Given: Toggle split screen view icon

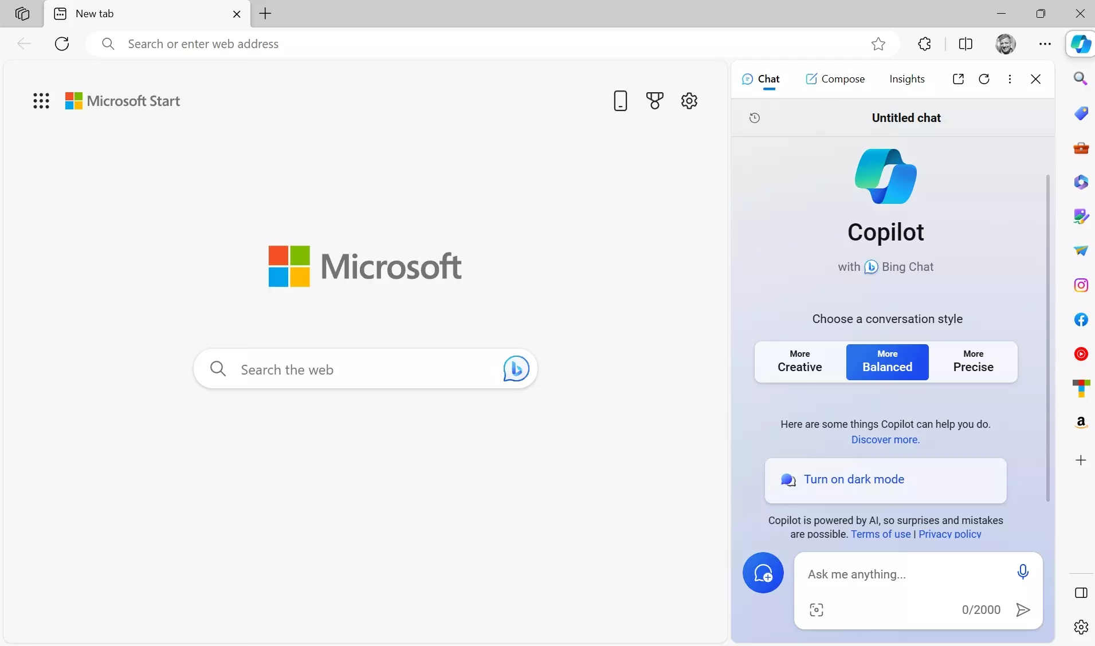Looking at the screenshot, I should click(x=966, y=44).
